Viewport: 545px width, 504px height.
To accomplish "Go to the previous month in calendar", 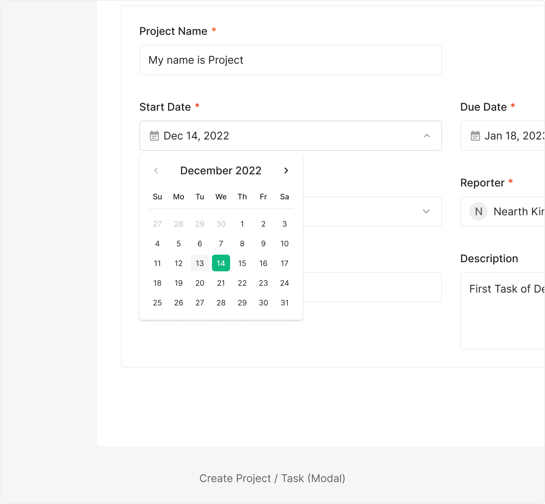I will coord(156,171).
